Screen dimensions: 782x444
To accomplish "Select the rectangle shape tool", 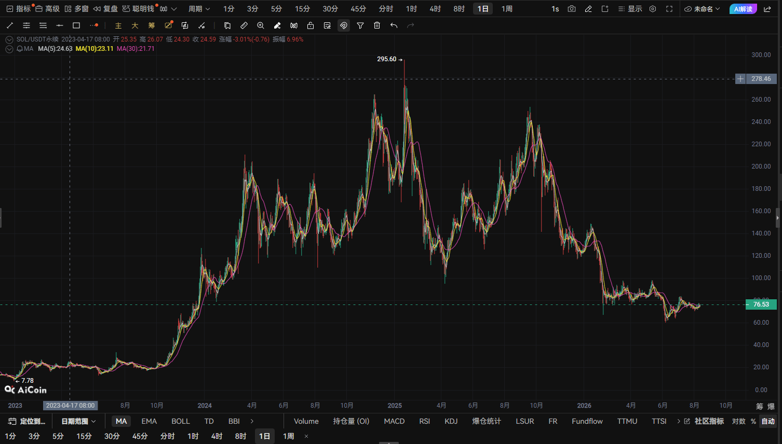I will tap(76, 25).
